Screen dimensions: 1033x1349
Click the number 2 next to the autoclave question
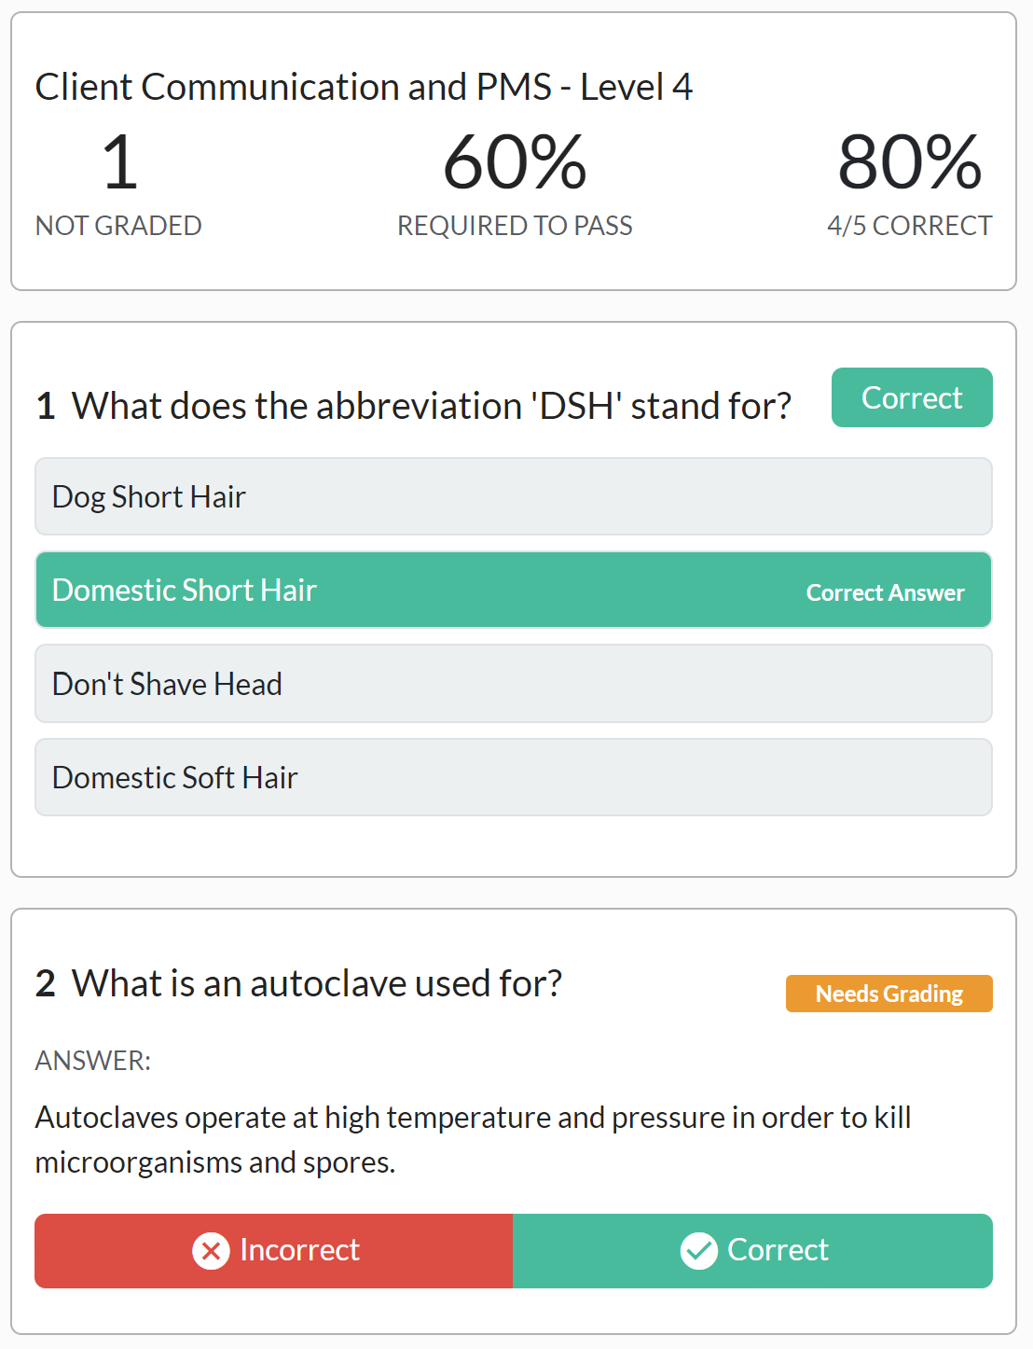tap(44, 982)
